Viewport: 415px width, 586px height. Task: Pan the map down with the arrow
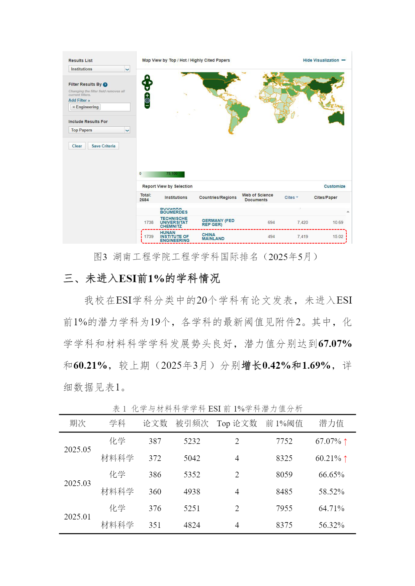click(147, 88)
